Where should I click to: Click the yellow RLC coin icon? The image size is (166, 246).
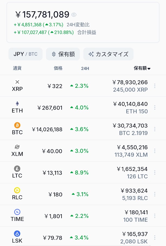click(17, 190)
